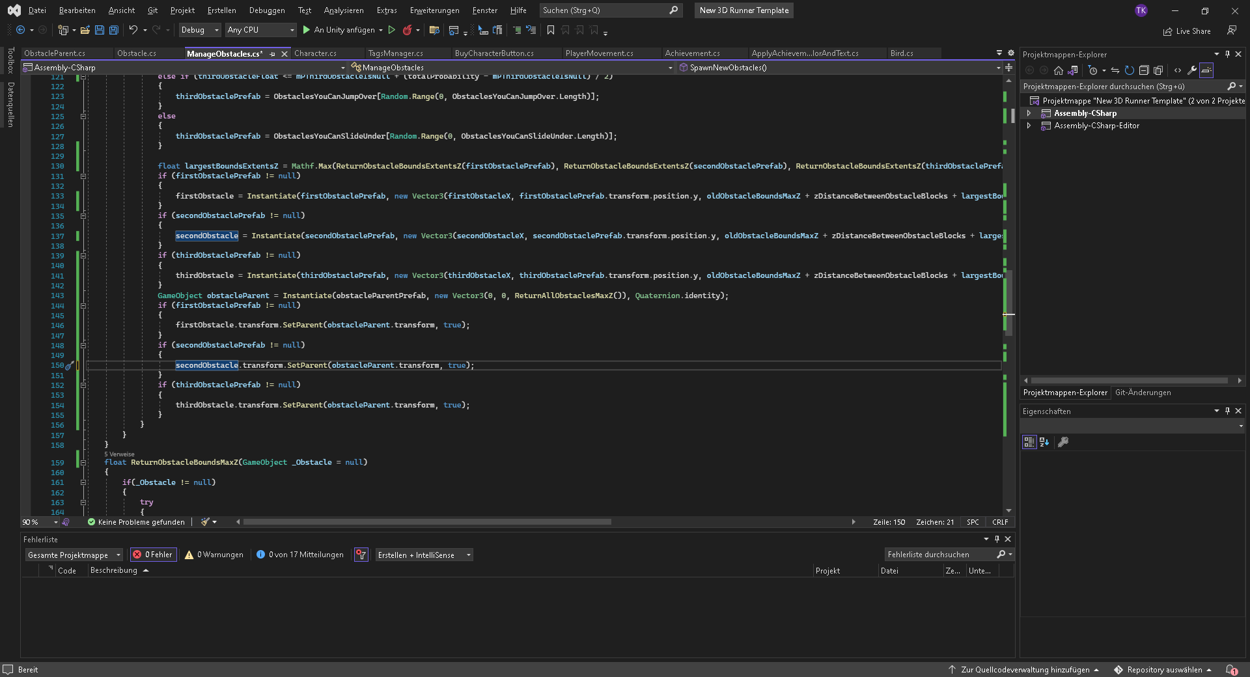This screenshot has height=677, width=1250.
Task: Click the 'An Unity anfügen' run icon
Action: [305, 30]
